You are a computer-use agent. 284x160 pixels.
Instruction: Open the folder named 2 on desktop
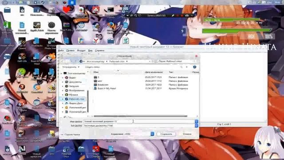81,151
